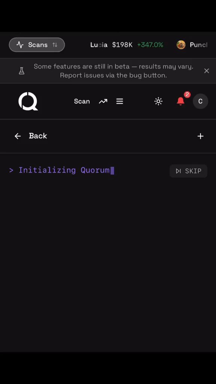Open the hamburger menu icon

click(120, 101)
